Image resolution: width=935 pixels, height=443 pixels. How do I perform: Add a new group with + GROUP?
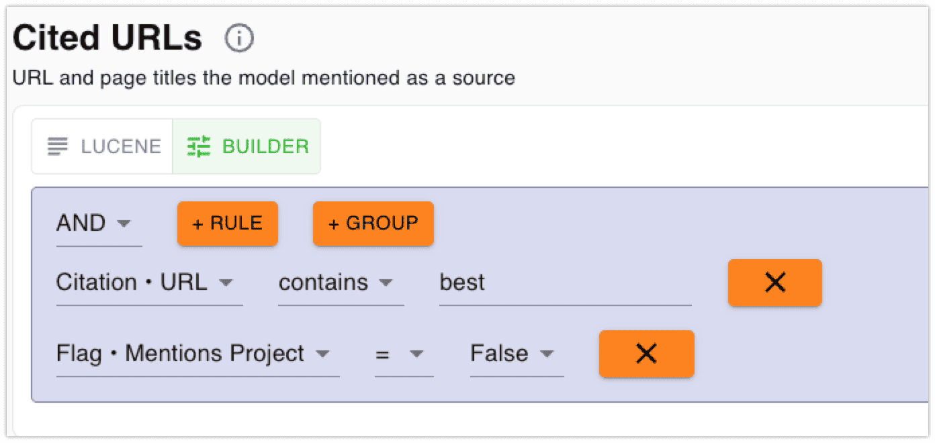pos(373,224)
